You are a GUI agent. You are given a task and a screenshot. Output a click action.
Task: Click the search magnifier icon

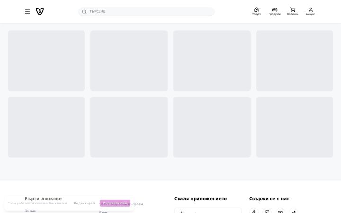(84, 12)
